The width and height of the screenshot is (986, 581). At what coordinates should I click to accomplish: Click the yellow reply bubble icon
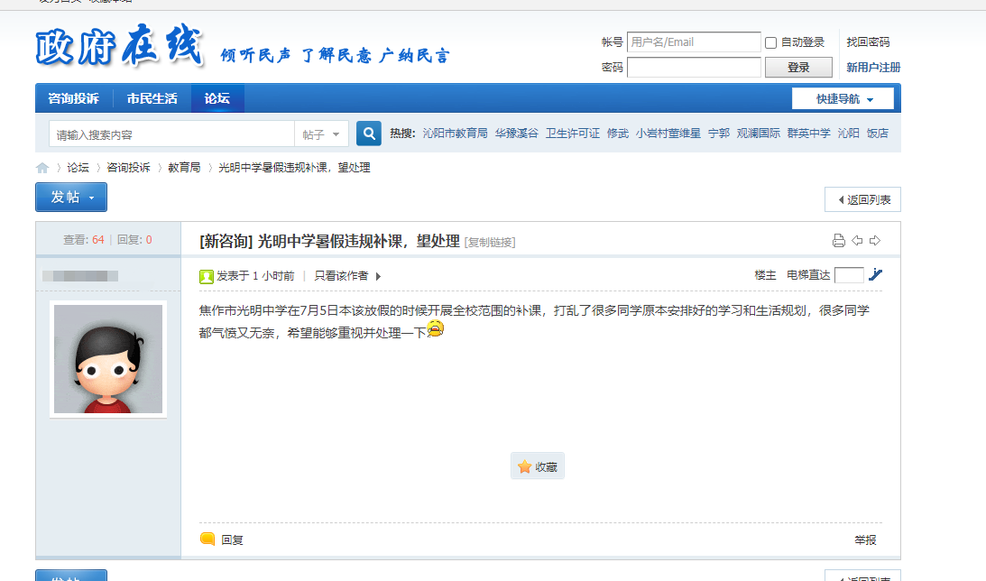[x=207, y=539]
